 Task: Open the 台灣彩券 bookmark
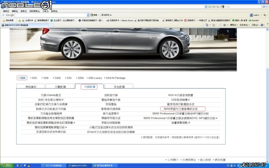pos(28,21)
